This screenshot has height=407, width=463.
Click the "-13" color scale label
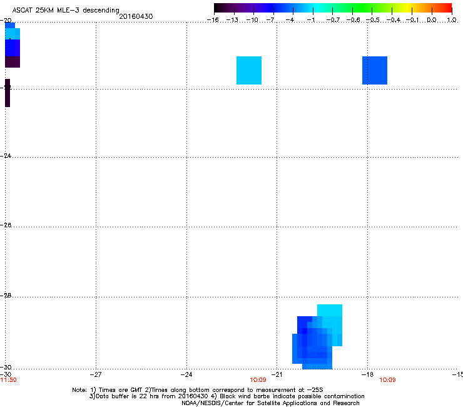tap(232, 20)
